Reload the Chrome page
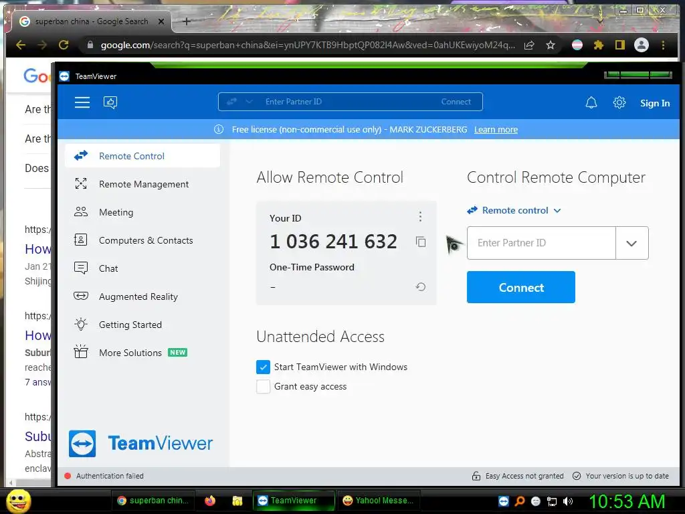 point(64,45)
